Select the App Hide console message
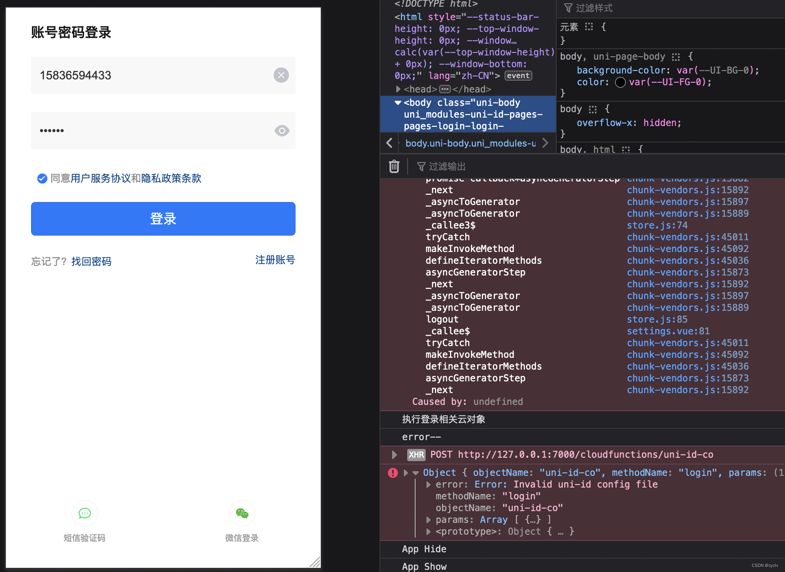The width and height of the screenshot is (785, 572). point(424,549)
